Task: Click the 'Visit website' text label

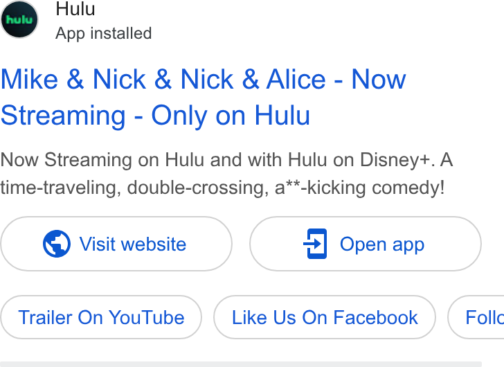Action: point(133,244)
